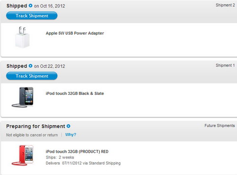The height and width of the screenshot is (175, 237).
Task: Click the Future Shipments label
Action: click(219, 126)
